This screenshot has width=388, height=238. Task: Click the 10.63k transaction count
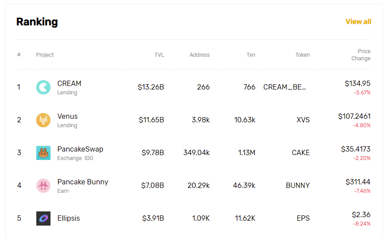(x=245, y=120)
